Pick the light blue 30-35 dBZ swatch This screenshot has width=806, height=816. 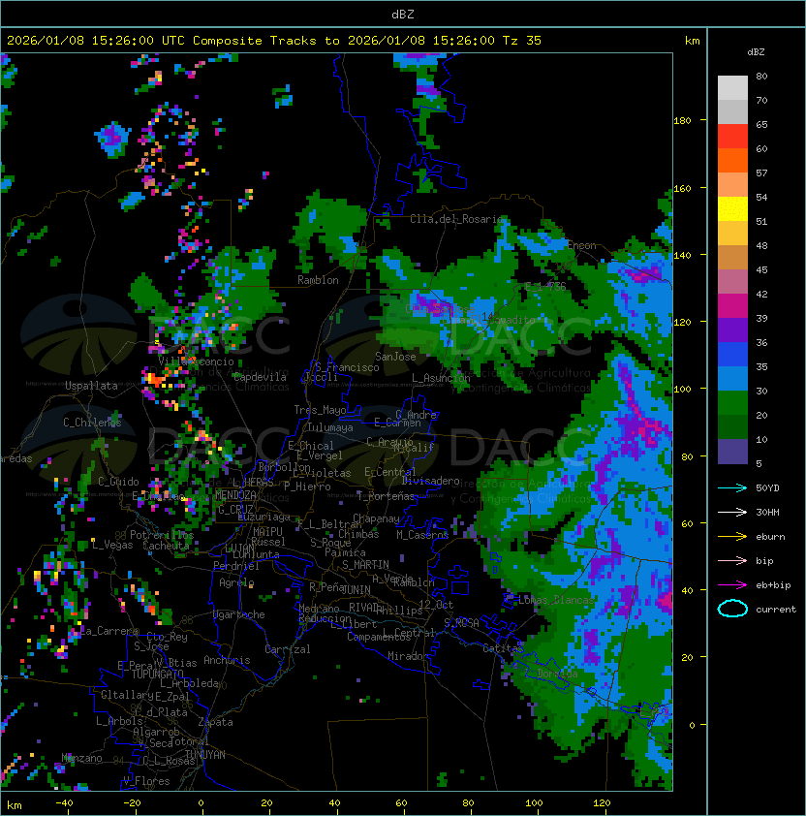pos(732,379)
